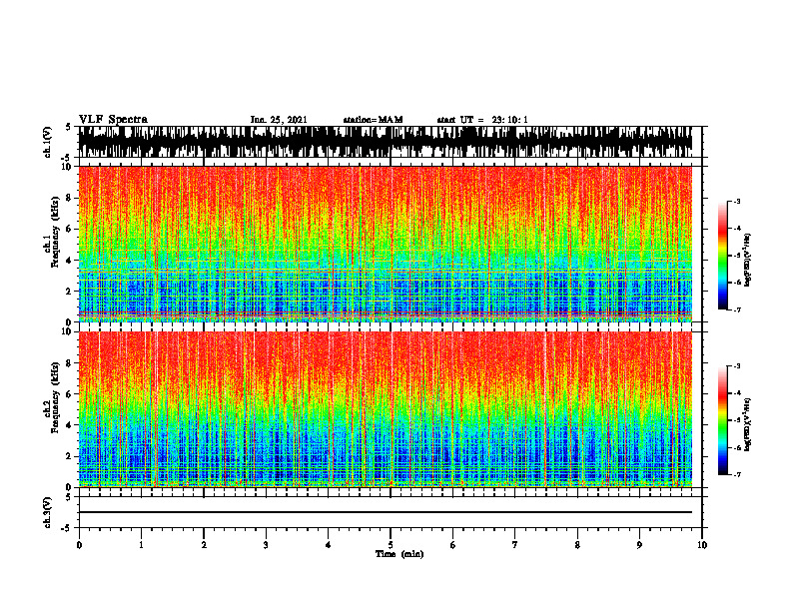Click the ch.3(V) axis label
The image size is (791, 611).
pyautogui.click(x=47, y=512)
